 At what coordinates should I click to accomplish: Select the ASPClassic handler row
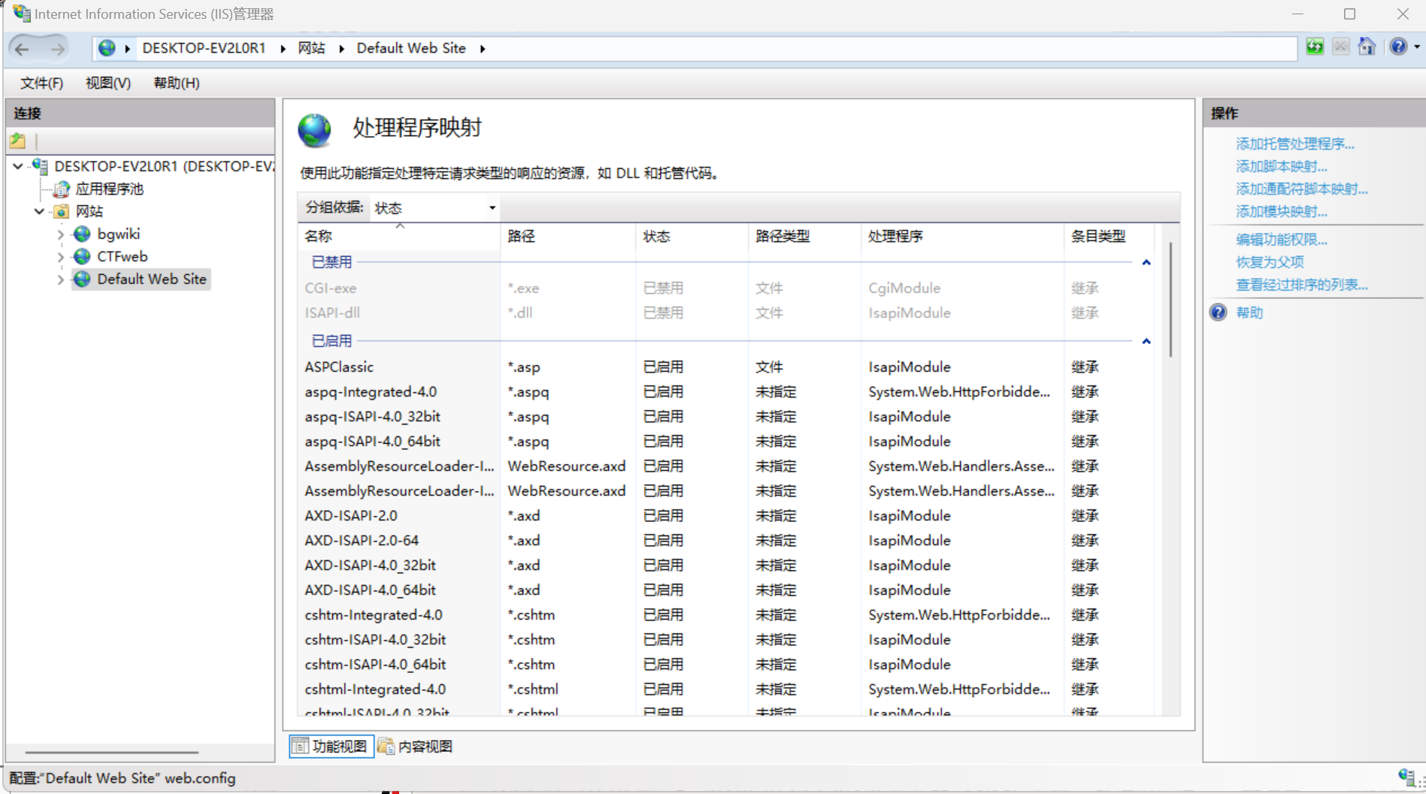(x=725, y=367)
